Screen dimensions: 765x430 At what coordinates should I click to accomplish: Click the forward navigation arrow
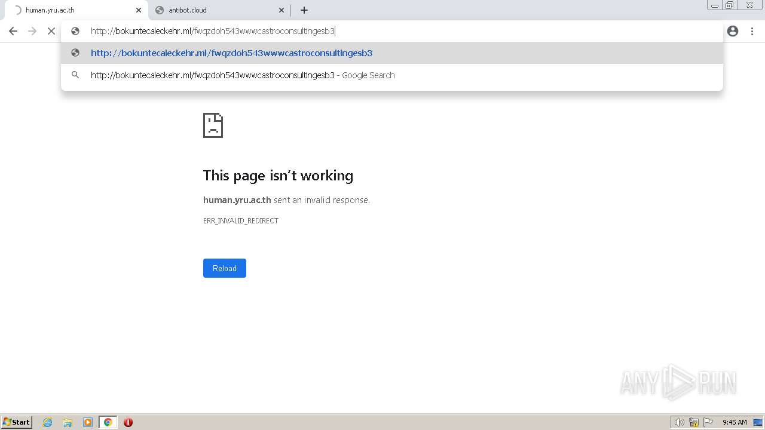pos(32,31)
